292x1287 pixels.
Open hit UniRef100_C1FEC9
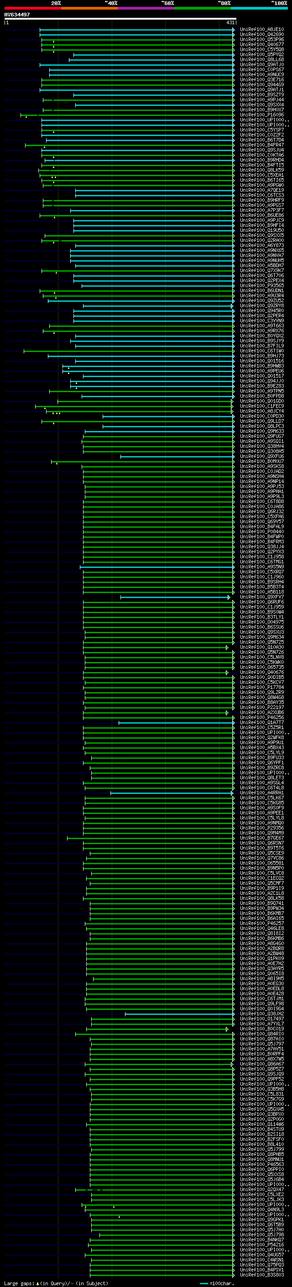click(x=262, y=406)
